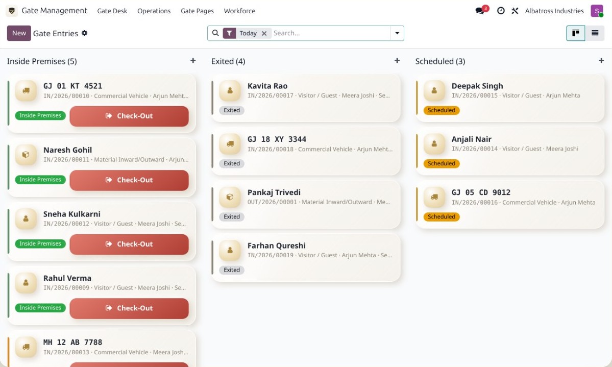This screenshot has height=367, width=612.
Task: Click the search magnifier icon
Action: click(215, 33)
